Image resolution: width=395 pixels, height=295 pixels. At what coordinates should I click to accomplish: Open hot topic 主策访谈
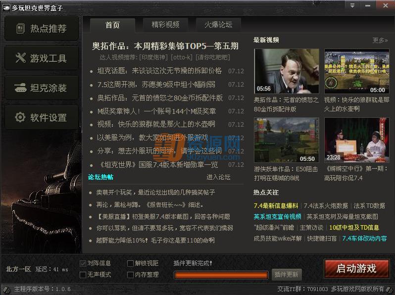pos(311,228)
